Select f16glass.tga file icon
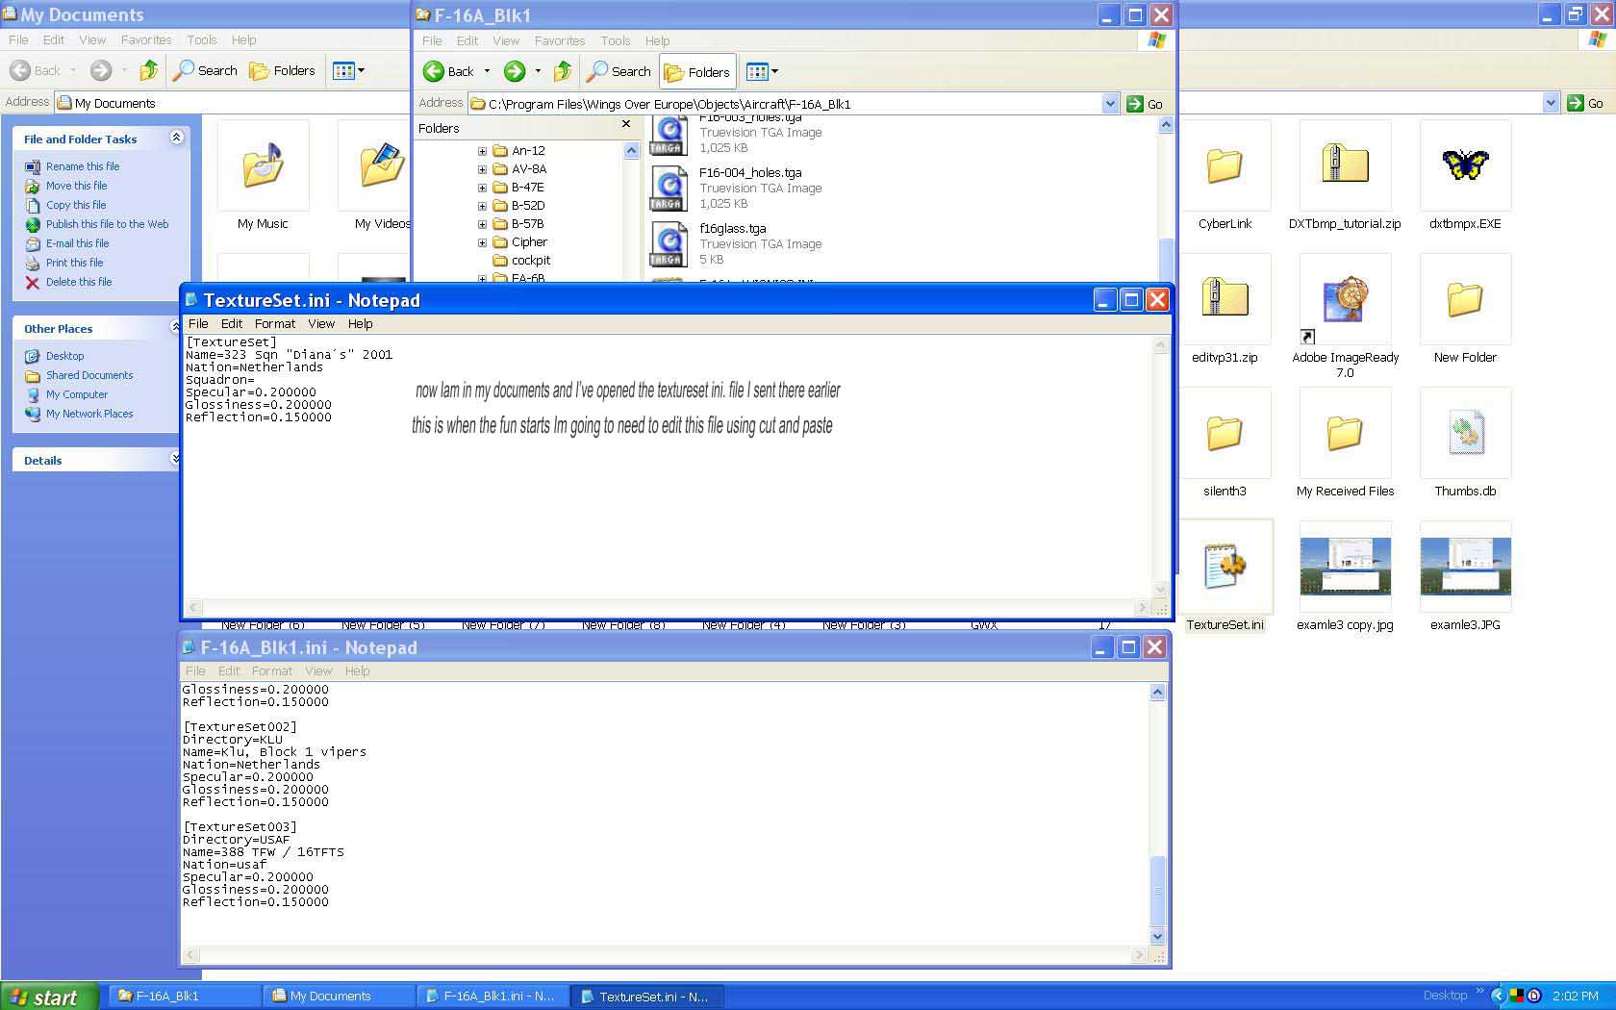 pyautogui.click(x=668, y=244)
